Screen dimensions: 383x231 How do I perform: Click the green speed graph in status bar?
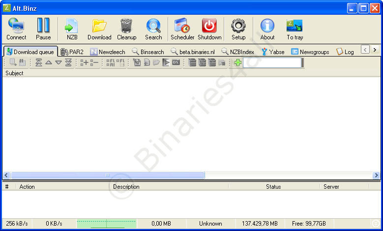tap(107, 224)
